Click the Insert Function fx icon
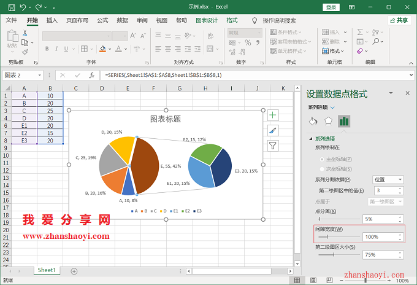417x285 pixels. pos(92,76)
